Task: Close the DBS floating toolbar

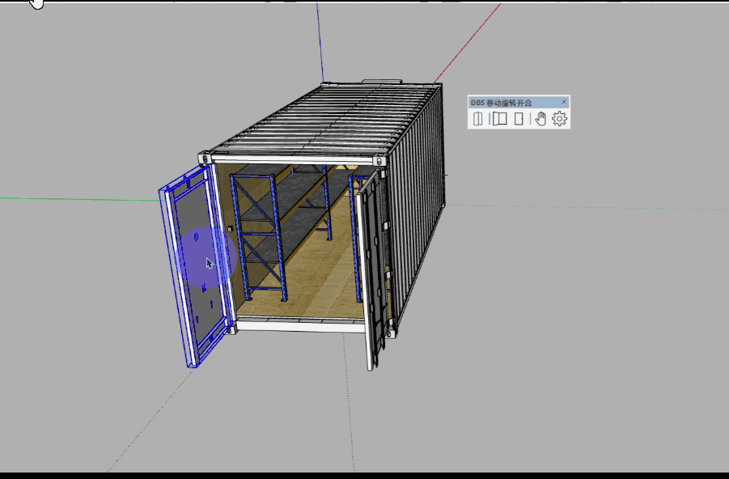Action: [564, 102]
